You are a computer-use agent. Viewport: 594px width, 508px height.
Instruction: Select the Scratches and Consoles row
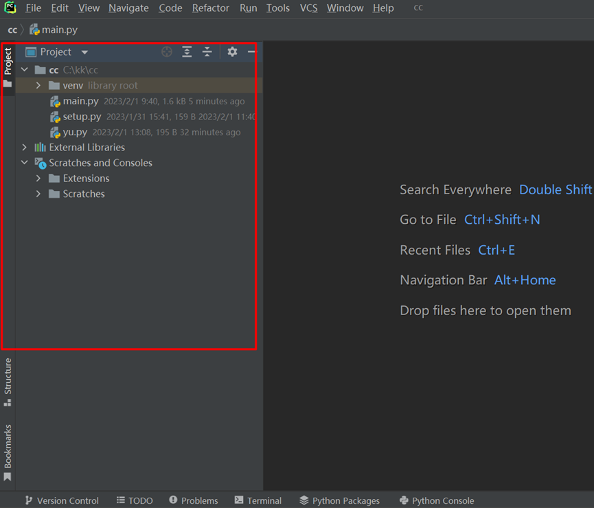tap(139, 163)
